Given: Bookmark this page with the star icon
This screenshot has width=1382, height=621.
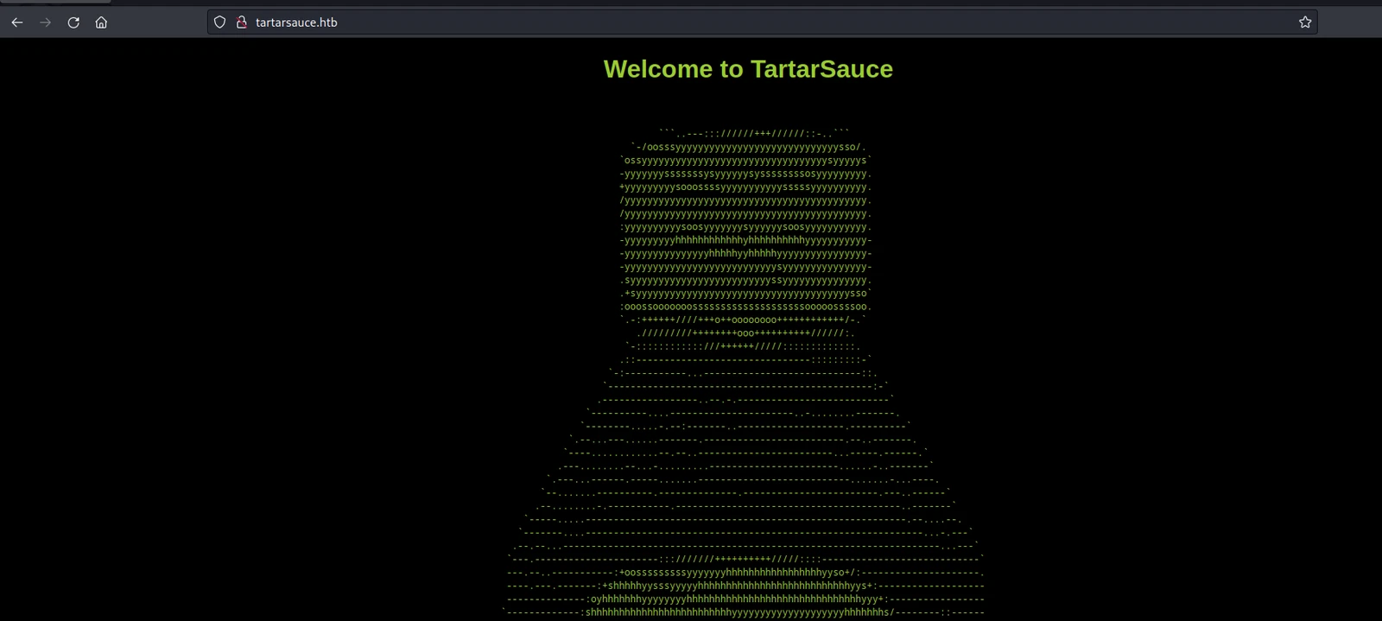Looking at the screenshot, I should [1305, 22].
